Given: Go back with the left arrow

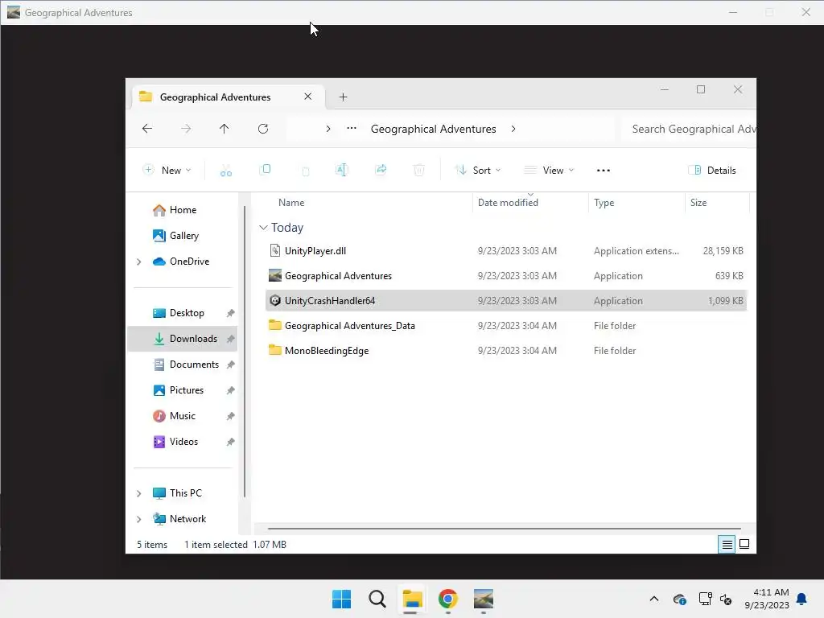Looking at the screenshot, I should click(147, 129).
